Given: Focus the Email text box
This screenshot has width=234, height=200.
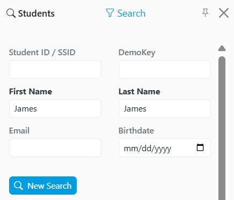Looking at the screenshot, I should [x=55, y=147].
